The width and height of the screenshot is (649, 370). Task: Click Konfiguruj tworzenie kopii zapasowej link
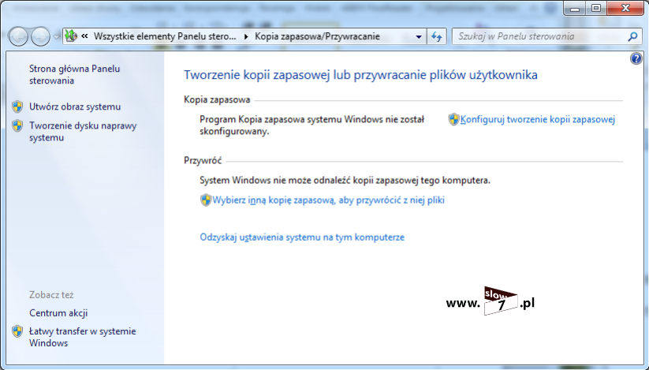coord(538,120)
